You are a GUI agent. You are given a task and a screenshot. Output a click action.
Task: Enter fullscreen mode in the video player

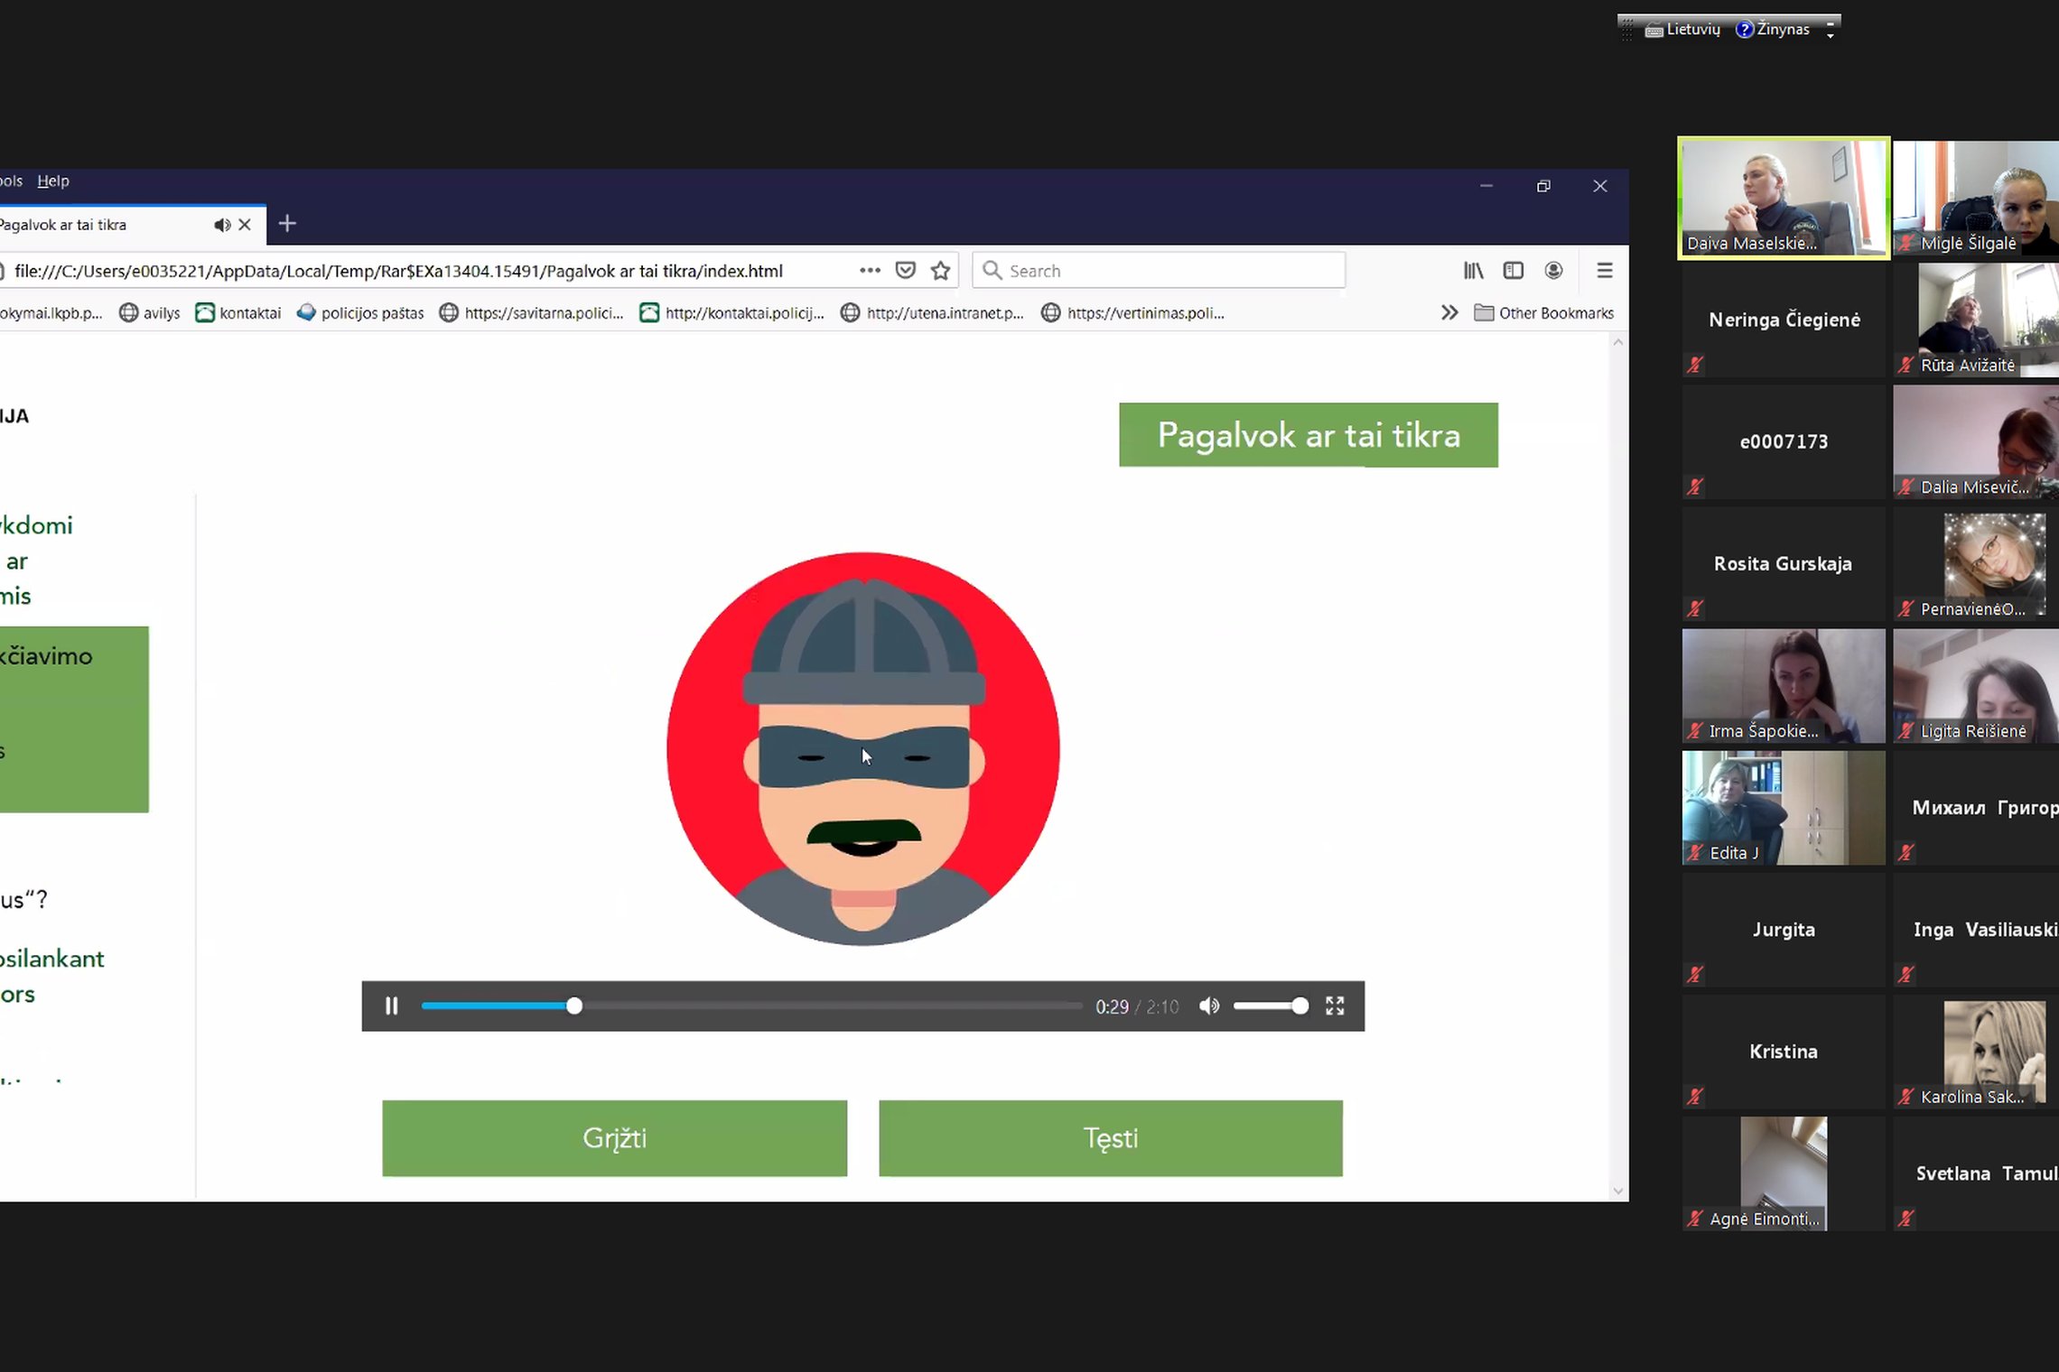coord(1335,1006)
